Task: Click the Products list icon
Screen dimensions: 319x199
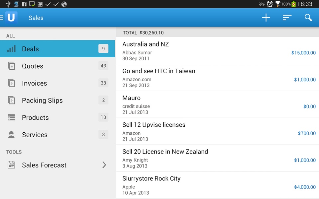Action: pos(11,117)
